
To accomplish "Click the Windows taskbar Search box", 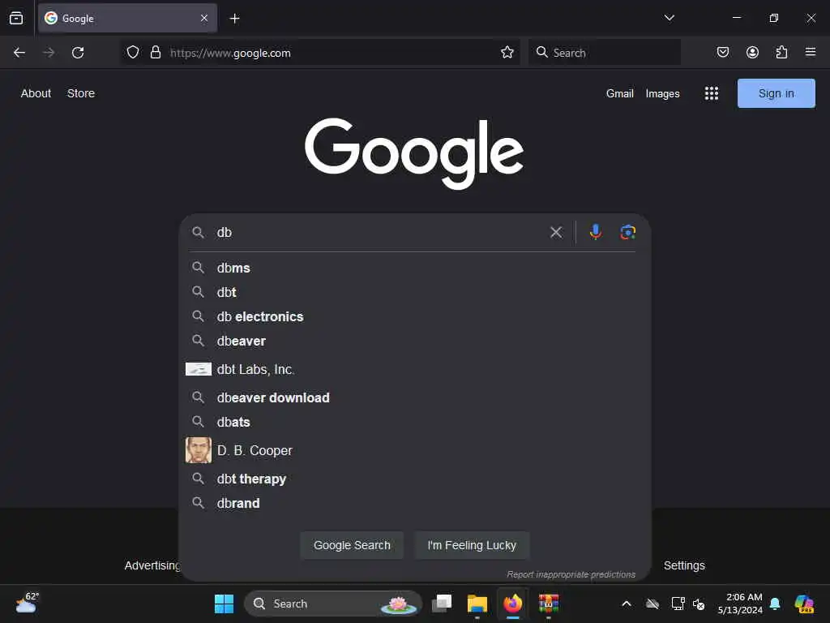I will point(333,604).
